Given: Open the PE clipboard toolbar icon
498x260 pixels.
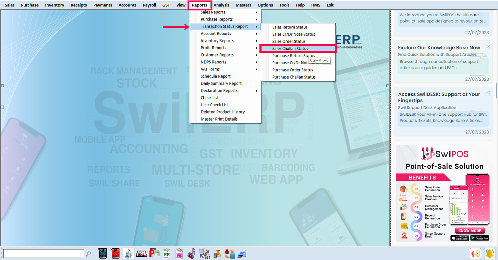Looking at the screenshot, I should 179,254.
